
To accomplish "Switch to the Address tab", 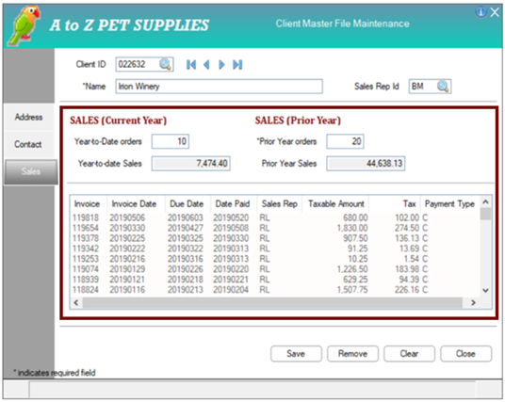I will 28,117.
